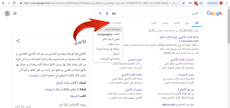Share the الآجري knowledge panel

click(18, 41)
